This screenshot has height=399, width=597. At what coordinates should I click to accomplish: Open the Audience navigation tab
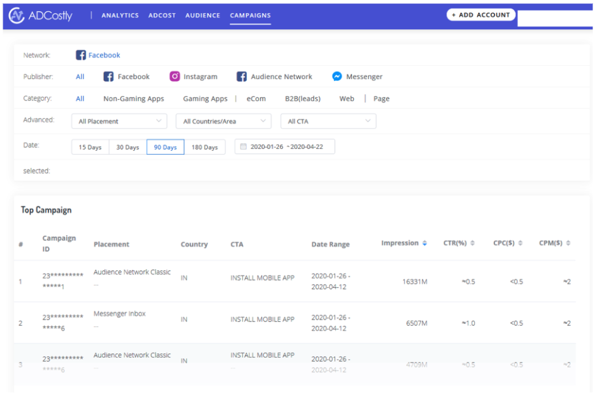click(202, 15)
